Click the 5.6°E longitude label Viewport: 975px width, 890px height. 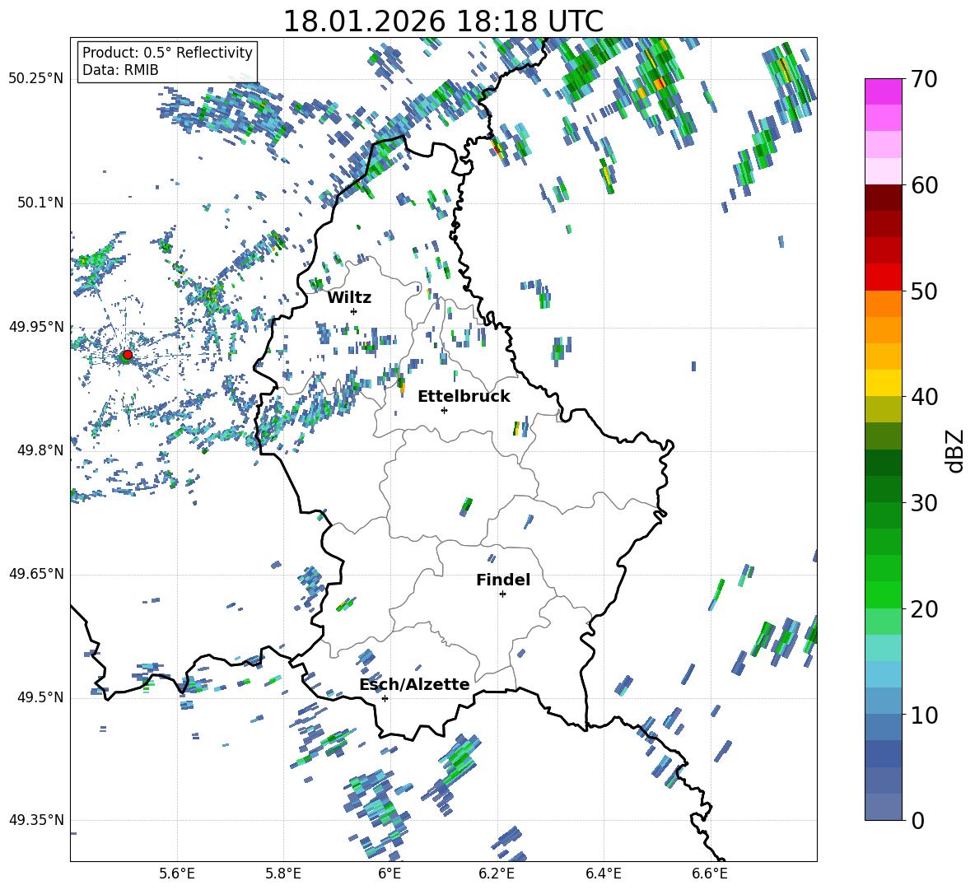177,874
